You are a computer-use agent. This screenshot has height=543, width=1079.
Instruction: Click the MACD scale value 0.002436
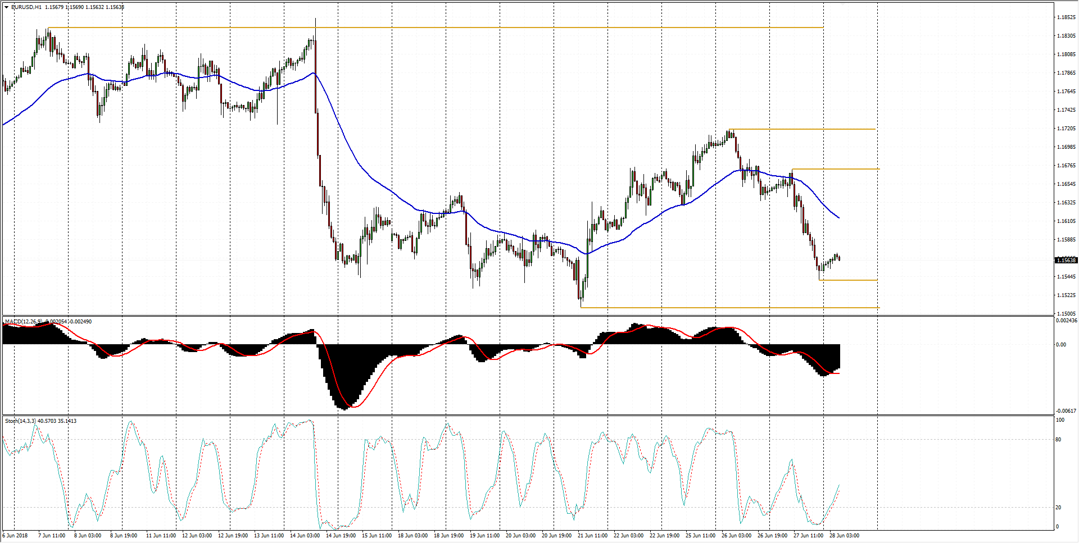pyautogui.click(x=1066, y=321)
